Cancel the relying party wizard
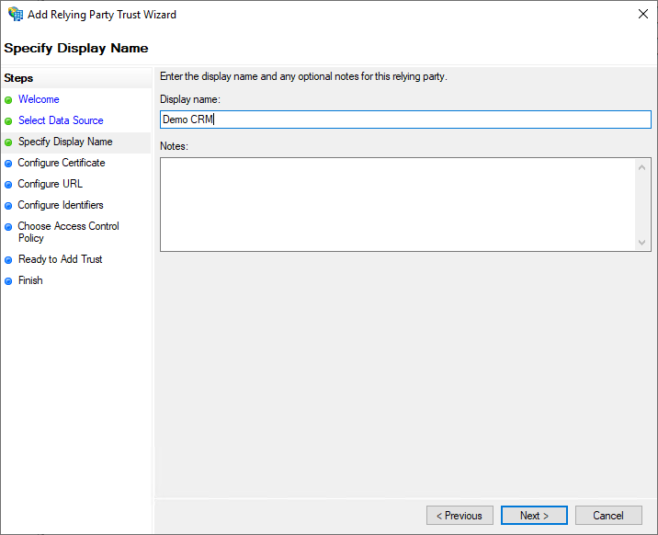 coord(607,516)
